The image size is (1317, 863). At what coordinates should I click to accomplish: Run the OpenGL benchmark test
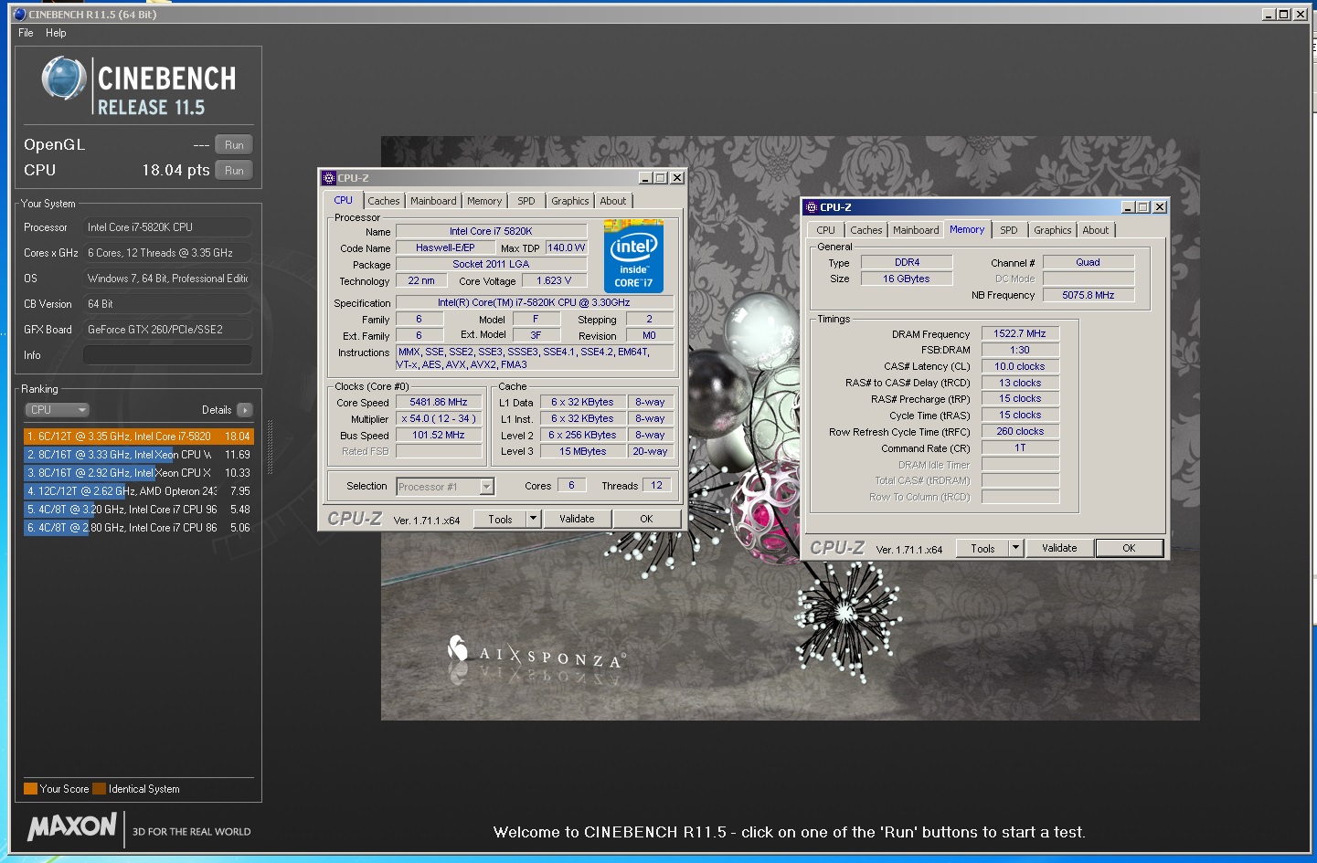[x=234, y=145]
